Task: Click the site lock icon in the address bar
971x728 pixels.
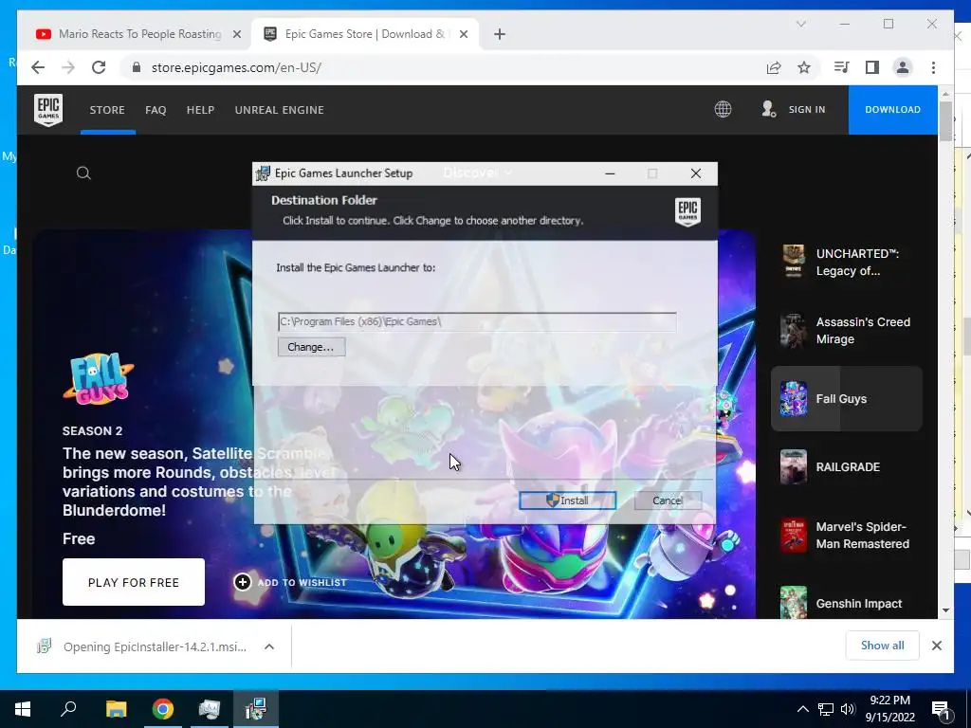Action: (137, 67)
